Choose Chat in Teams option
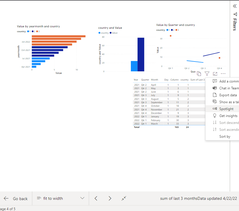The image size is (239, 211). tap(222, 88)
